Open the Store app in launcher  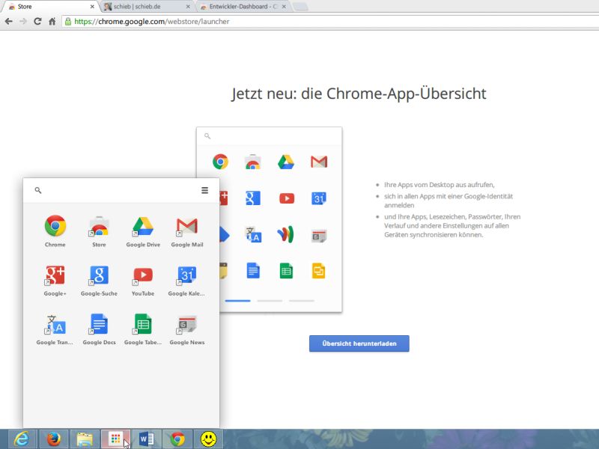coord(99,230)
